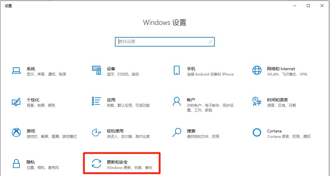The width and height of the screenshot is (330, 176).
Task: Select the 设备 Bluetooth and printers icon
Action: pyautogui.click(x=96, y=70)
